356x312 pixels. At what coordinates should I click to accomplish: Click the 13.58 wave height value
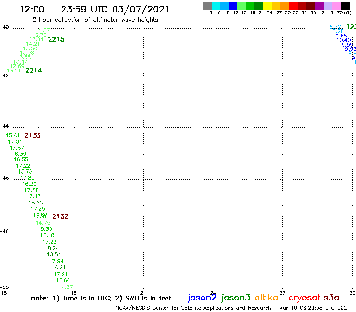click(24, 57)
